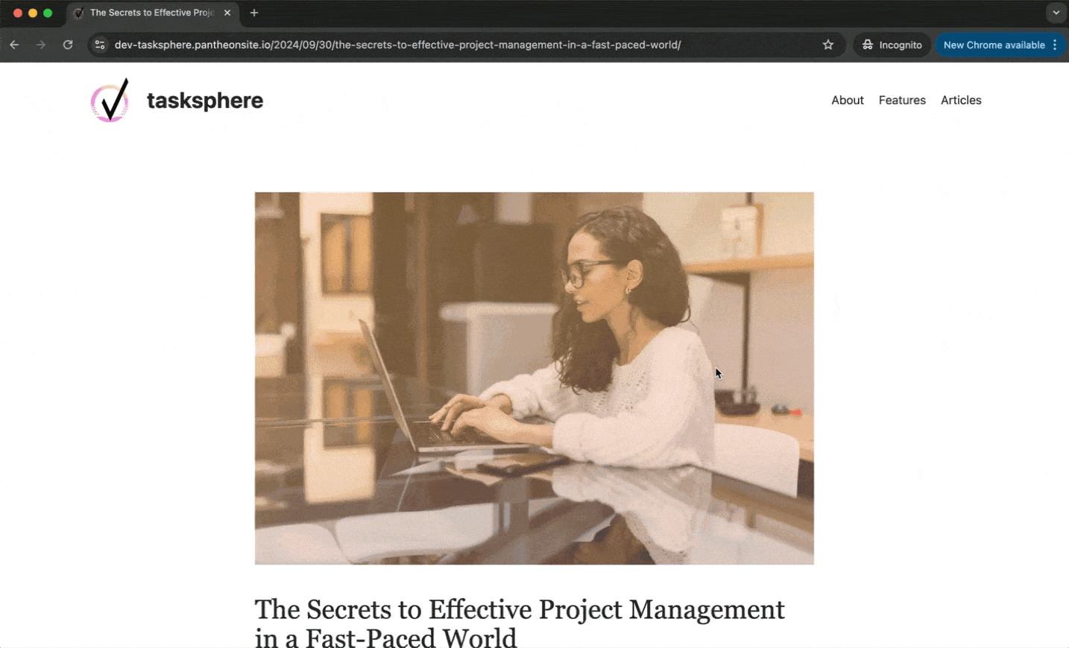Close the "The Secrets to Effective" tab
The height and width of the screenshot is (648, 1069).
227,13
